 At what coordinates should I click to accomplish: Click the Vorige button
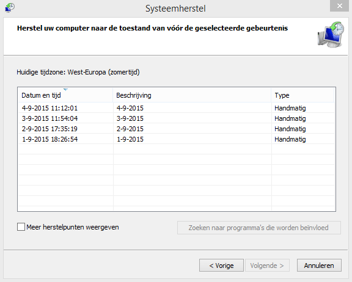point(221,266)
